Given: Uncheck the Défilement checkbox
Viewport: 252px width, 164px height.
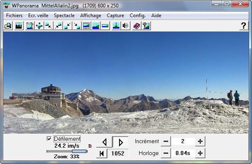Looking at the screenshot, I should coord(49,139).
